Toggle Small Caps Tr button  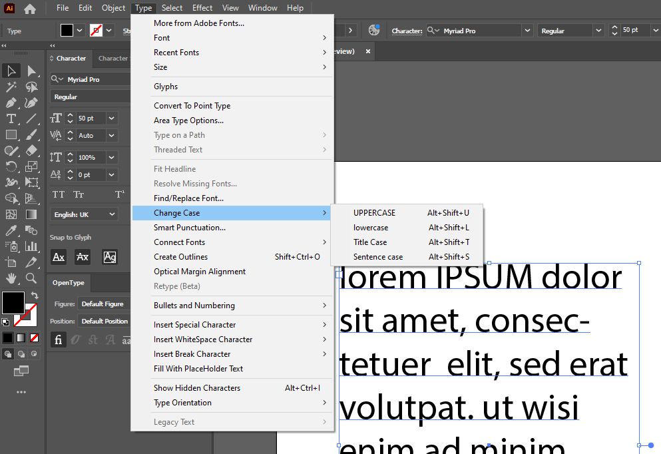tap(79, 194)
